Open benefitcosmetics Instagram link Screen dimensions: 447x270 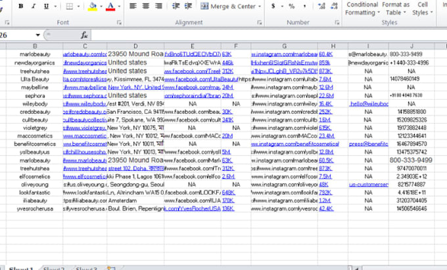295,144
